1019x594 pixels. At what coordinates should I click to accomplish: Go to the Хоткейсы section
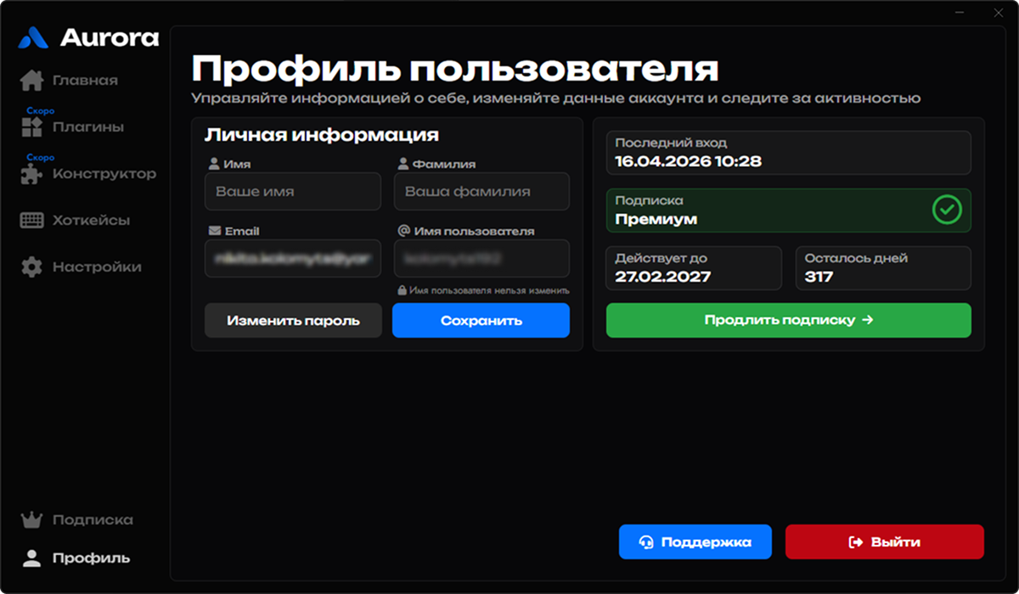click(x=91, y=221)
